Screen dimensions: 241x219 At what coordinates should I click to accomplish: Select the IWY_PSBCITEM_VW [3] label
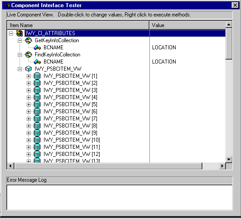click(70, 90)
